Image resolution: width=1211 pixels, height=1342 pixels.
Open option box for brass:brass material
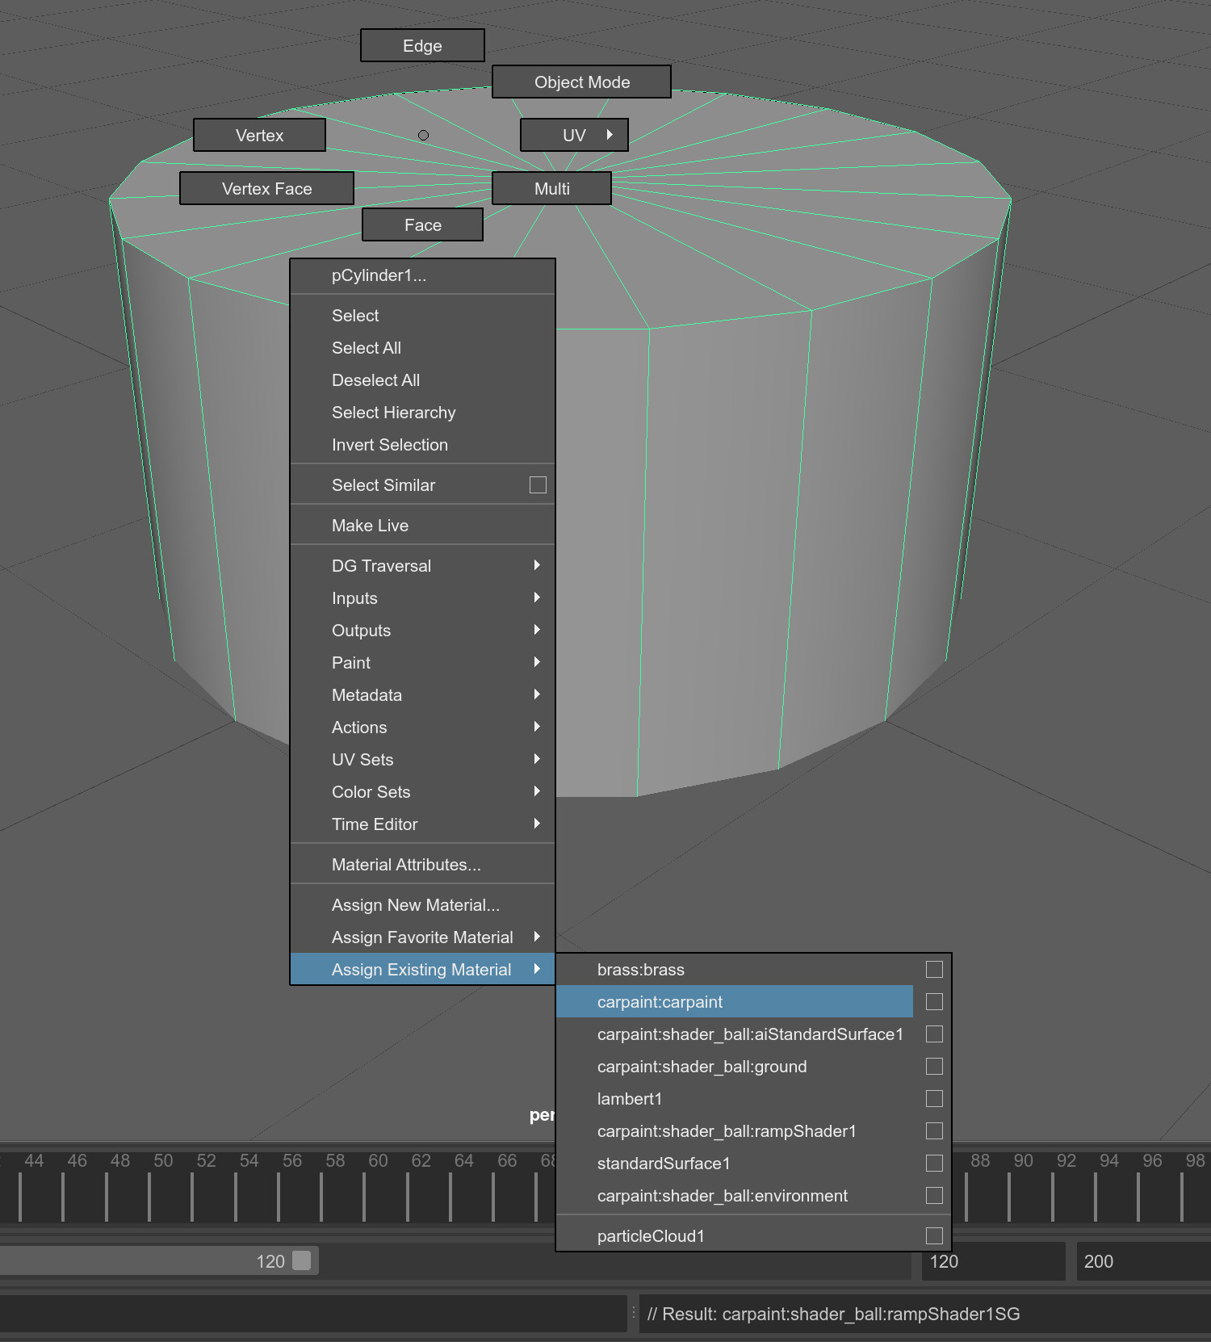click(x=934, y=969)
